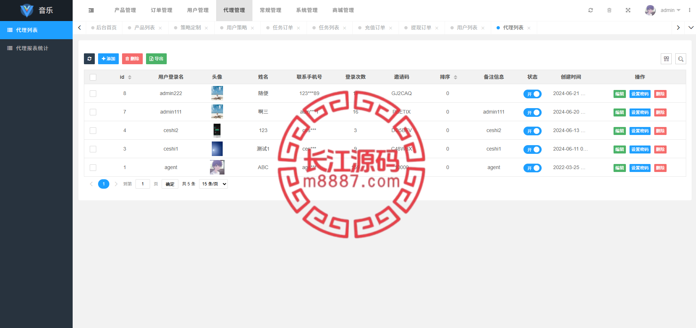Viewport: 696px width, 328px height.
Task: Open the admin account dropdown
Action: pyautogui.click(x=671, y=10)
